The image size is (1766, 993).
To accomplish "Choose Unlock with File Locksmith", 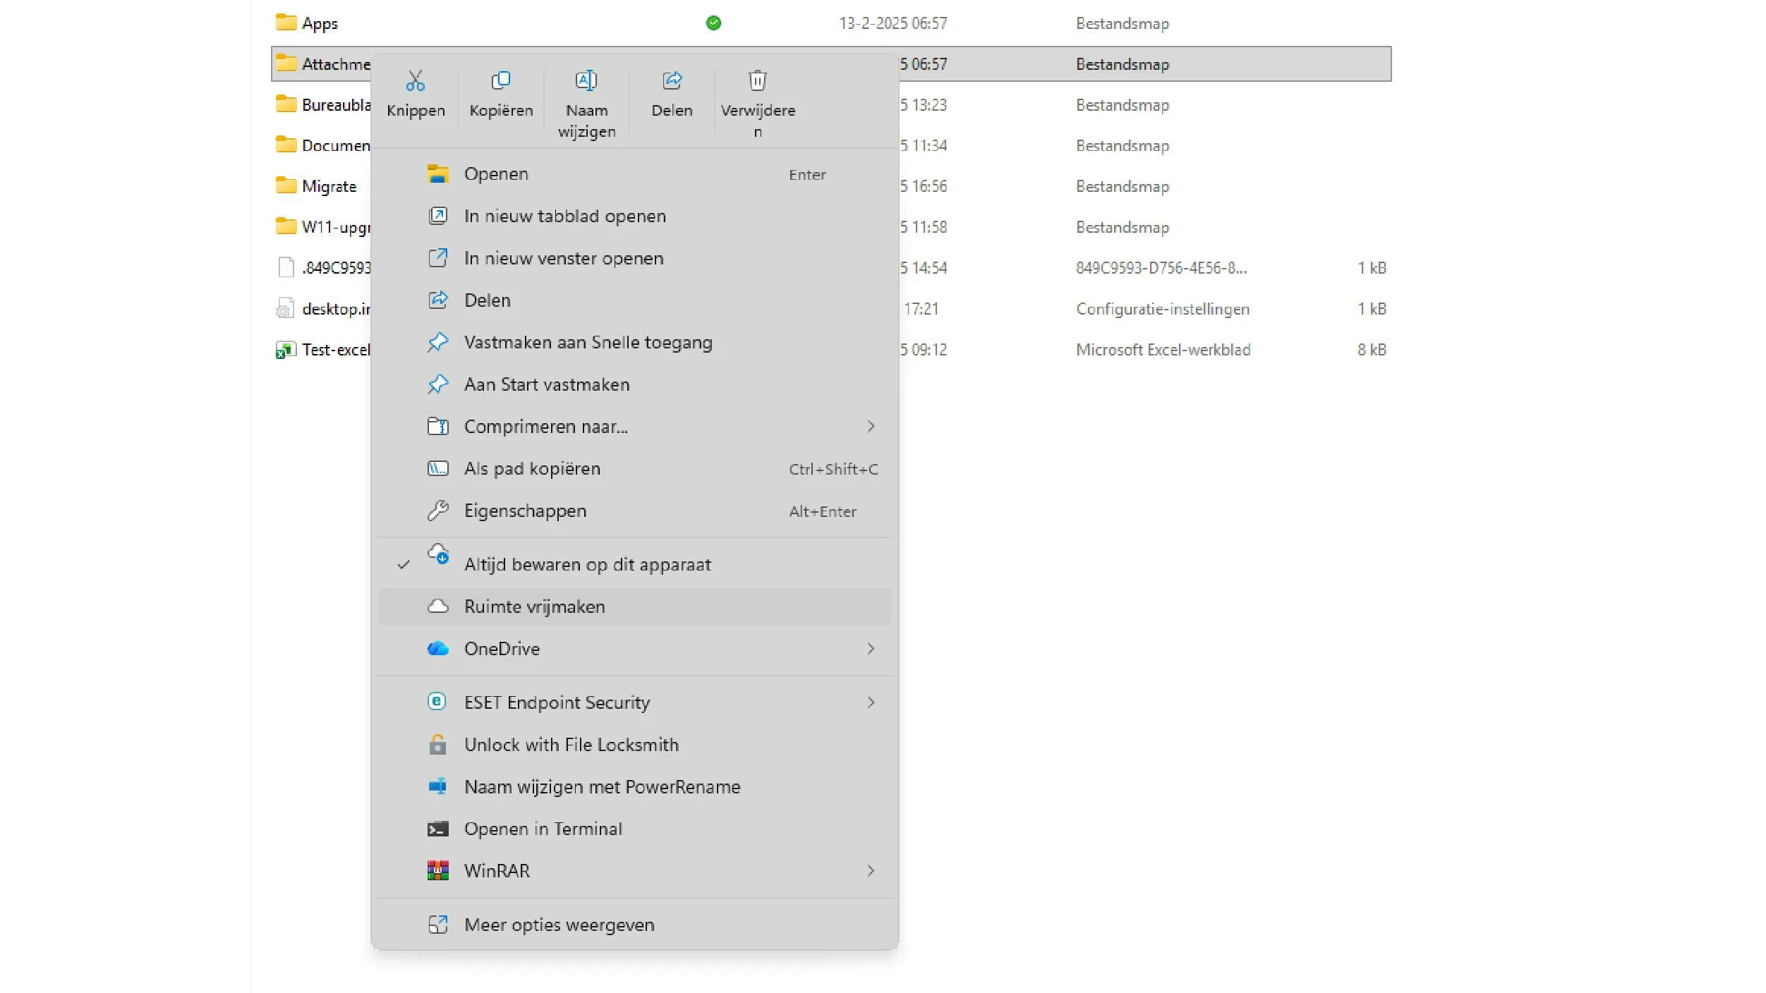I will (571, 745).
